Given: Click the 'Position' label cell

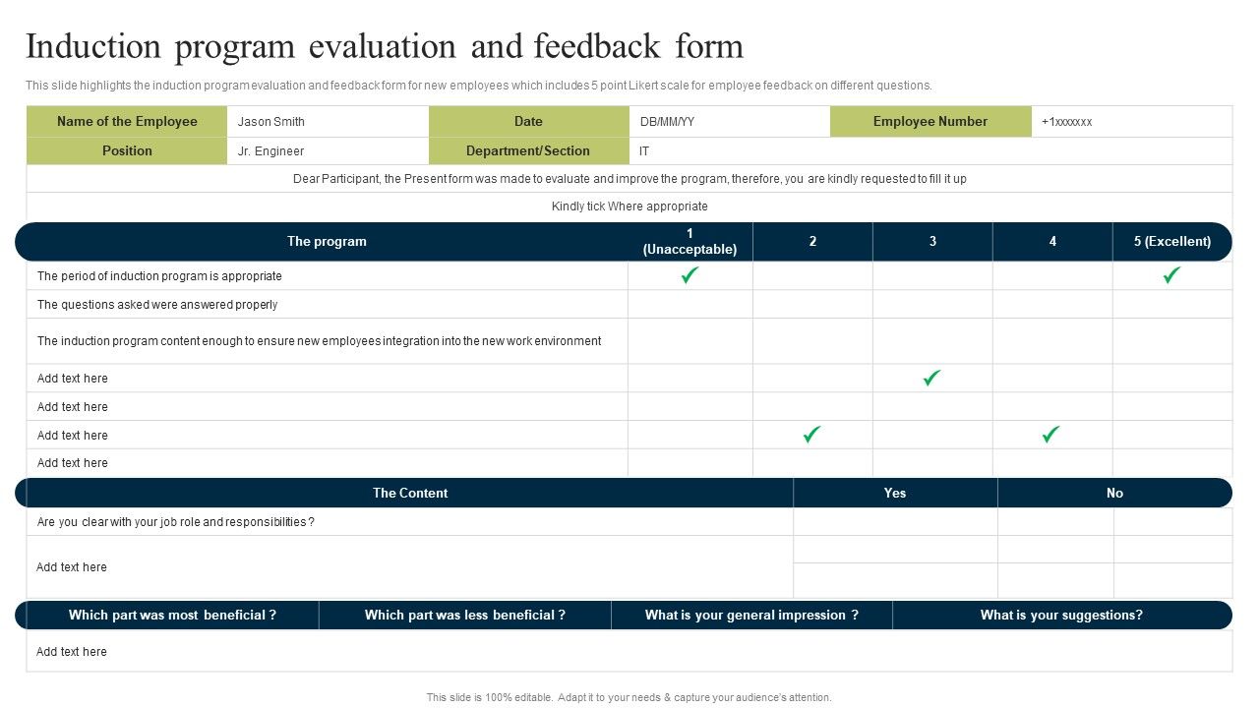Looking at the screenshot, I should pos(127,150).
